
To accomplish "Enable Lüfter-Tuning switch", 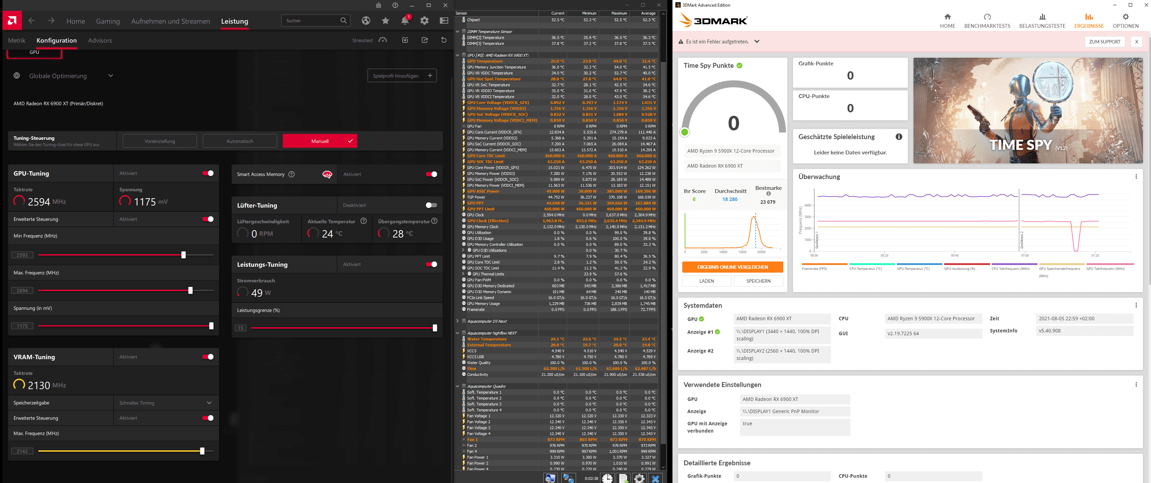I will [431, 206].
